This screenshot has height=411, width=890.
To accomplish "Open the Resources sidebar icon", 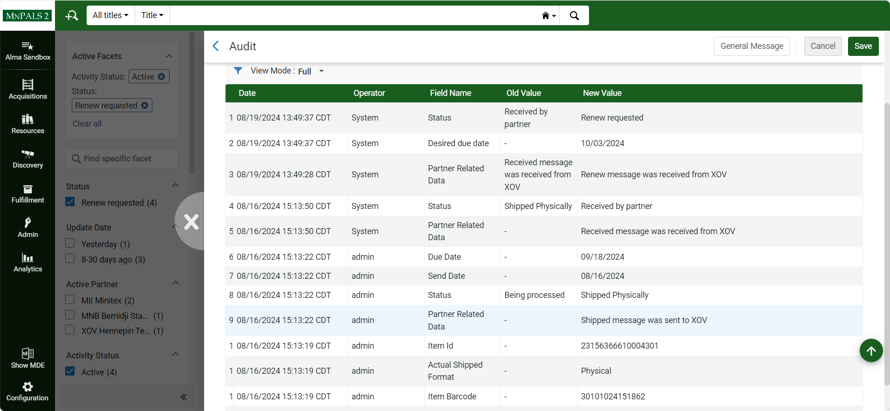I will [27, 120].
